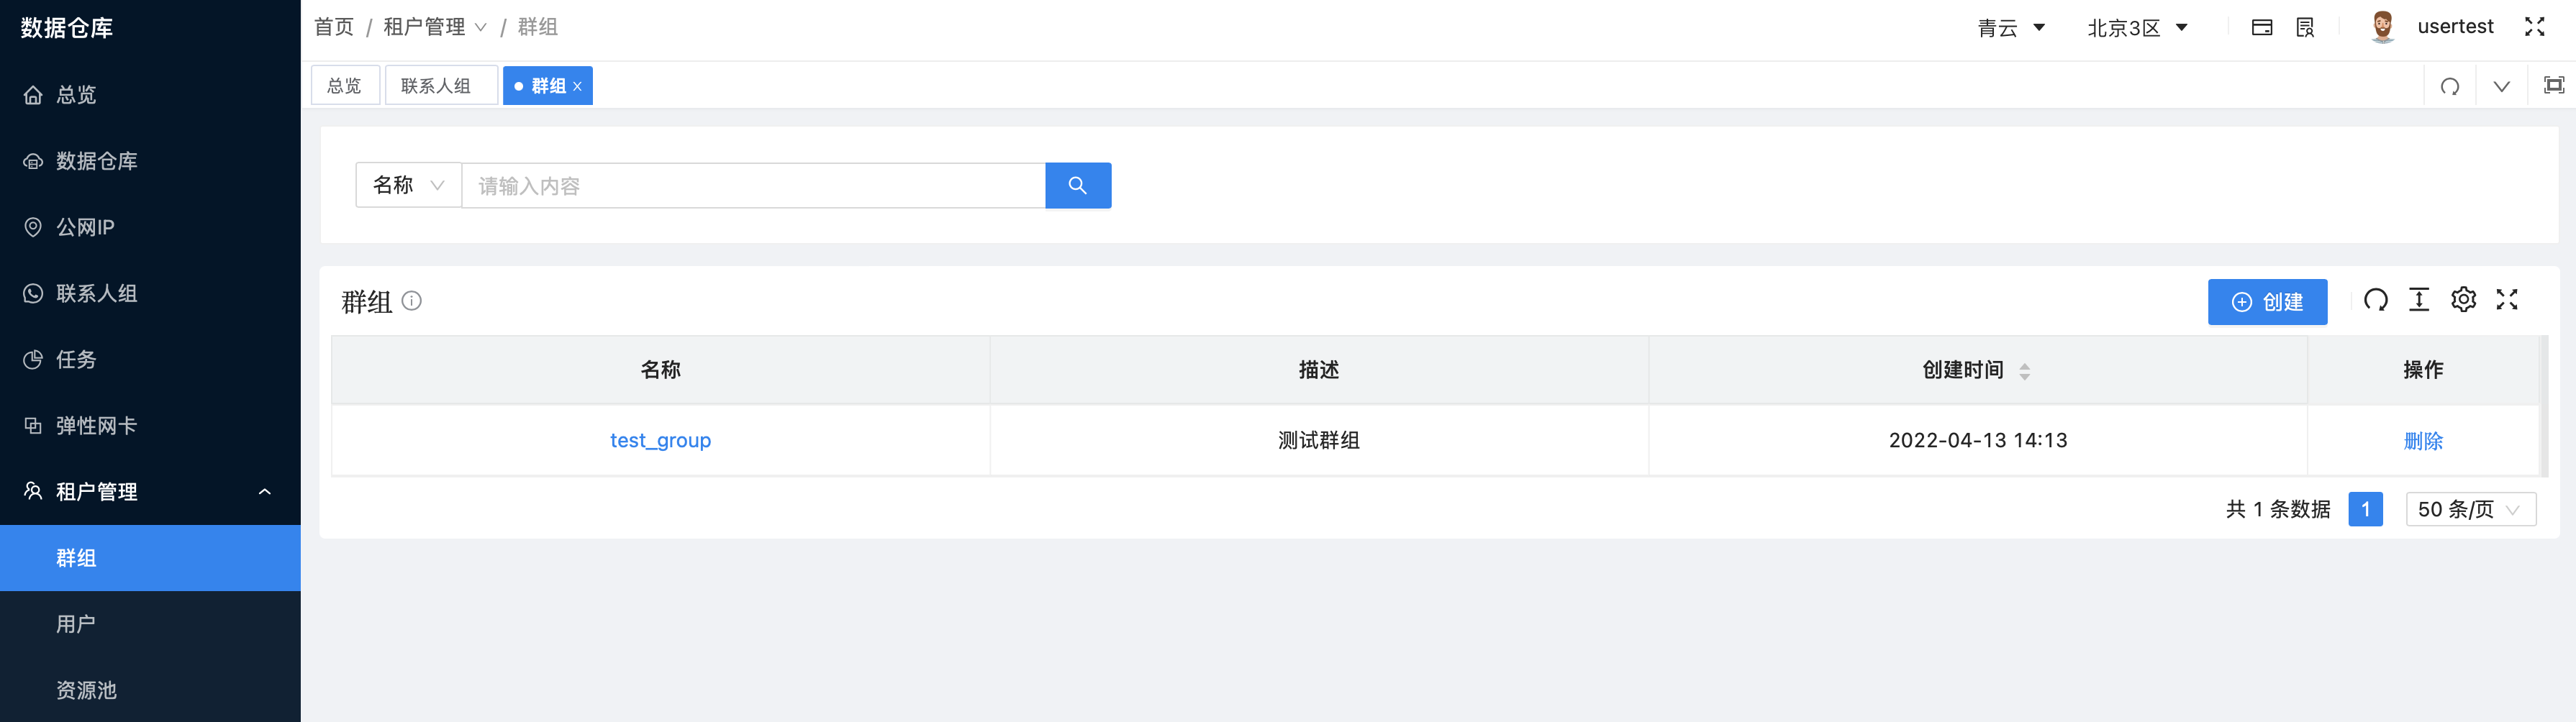Open the billing card icon in the header
Image resolution: width=2576 pixels, height=722 pixels.
(2262, 26)
